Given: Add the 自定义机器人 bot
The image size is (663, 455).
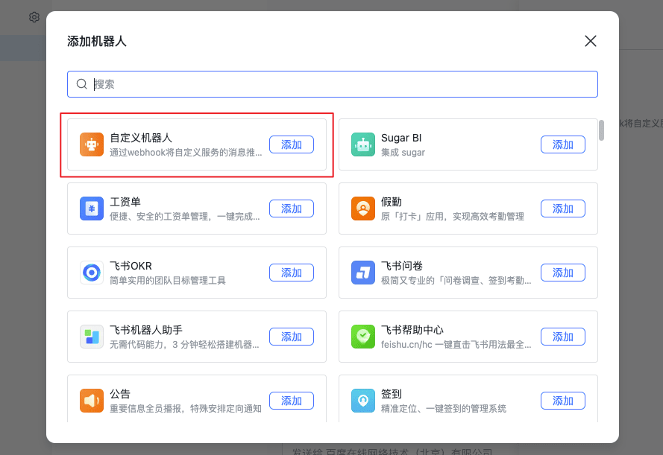Looking at the screenshot, I should (x=292, y=144).
